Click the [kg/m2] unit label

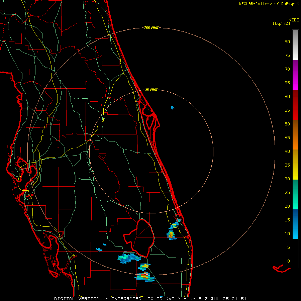[281, 23]
